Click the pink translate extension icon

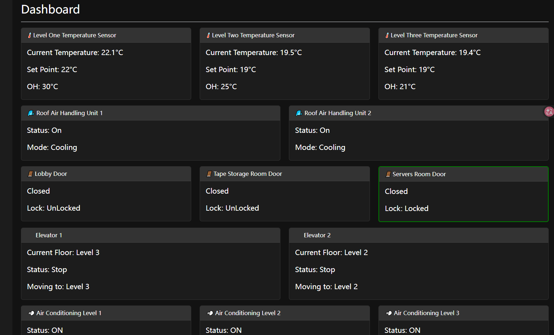[549, 112]
